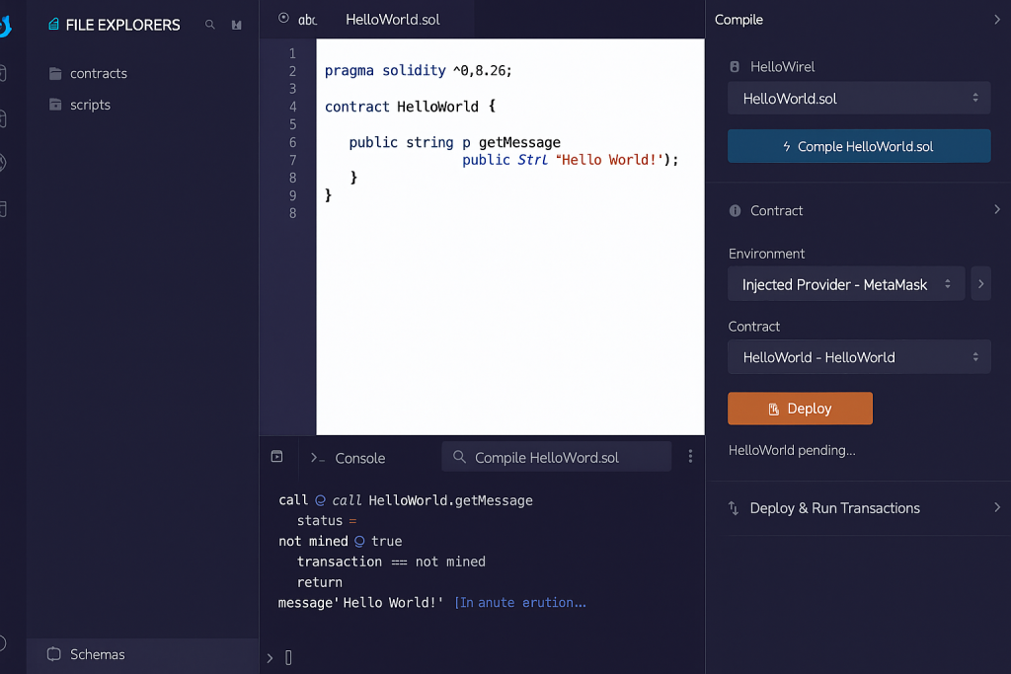Click the Schemas icon

coord(54,654)
